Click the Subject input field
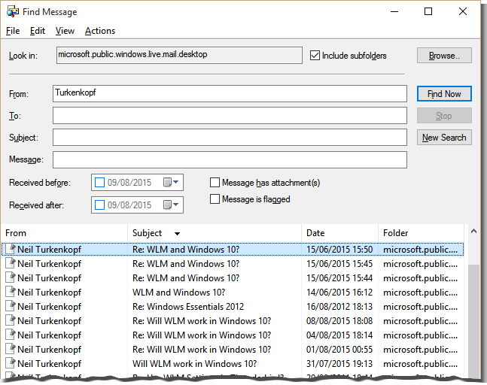The image size is (487, 385). 230,138
